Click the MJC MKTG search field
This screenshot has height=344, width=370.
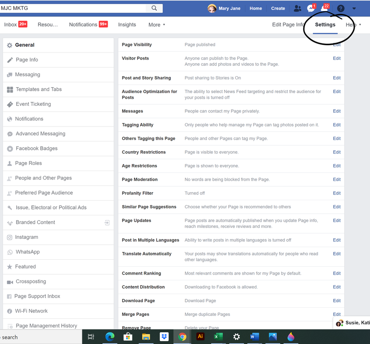[x=73, y=8]
